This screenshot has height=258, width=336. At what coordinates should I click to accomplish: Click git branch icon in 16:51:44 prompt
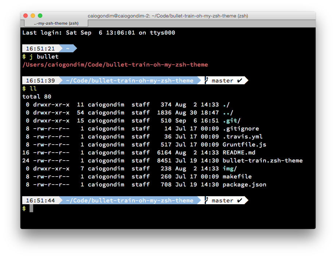pyautogui.click(x=206, y=200)
